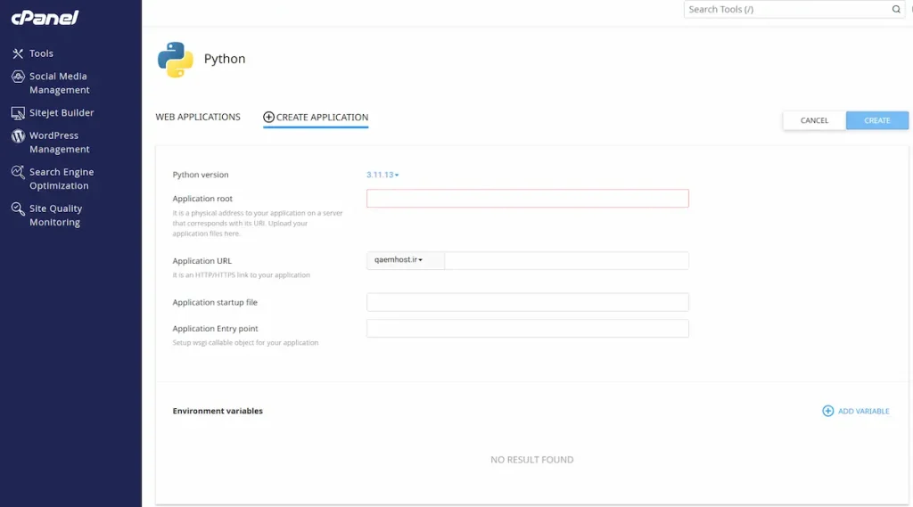
Task: Open Sitejet Builder in the sidebar
Action: tap(62, 113)
